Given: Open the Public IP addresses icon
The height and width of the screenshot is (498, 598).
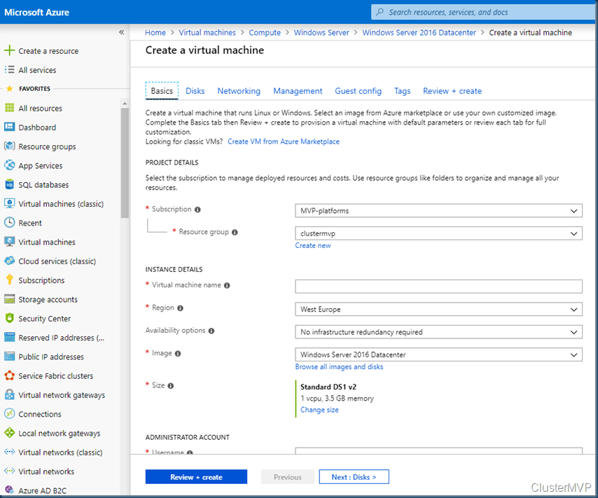Looking at the screenshot, I should coord(9,357).
